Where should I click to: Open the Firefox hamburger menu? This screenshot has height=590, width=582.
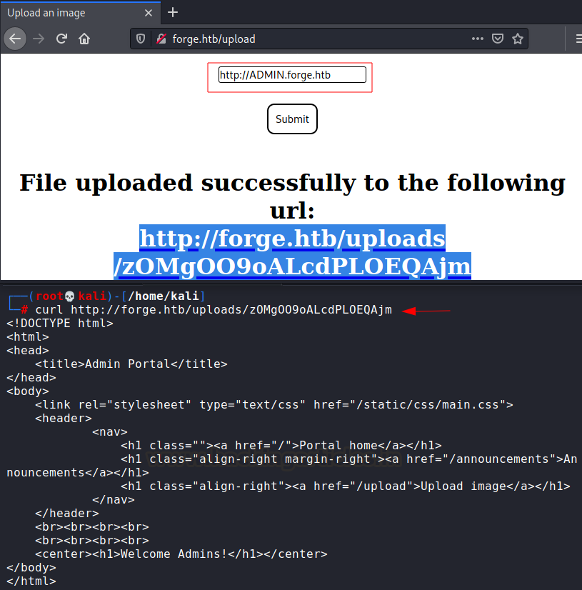(578, 39)
